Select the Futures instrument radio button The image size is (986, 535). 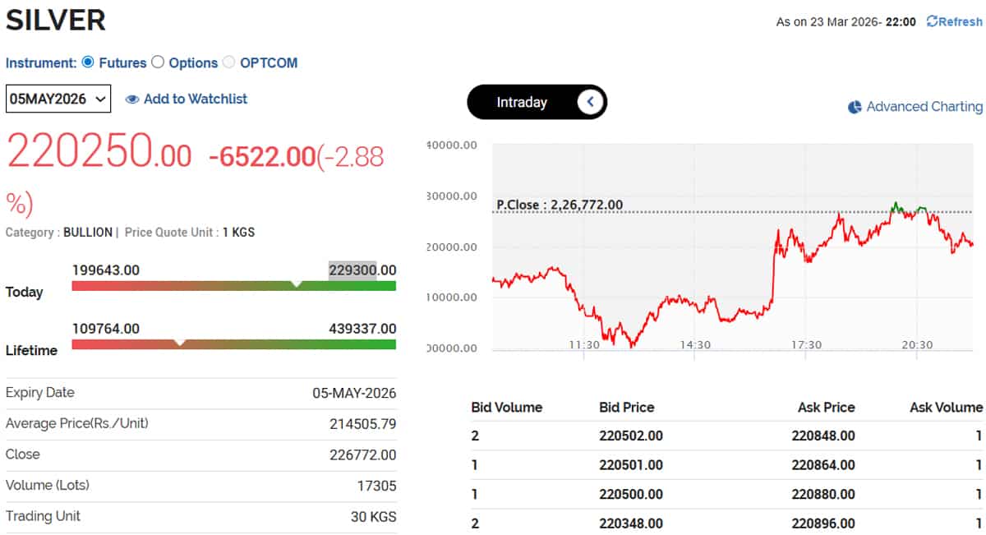88,62
